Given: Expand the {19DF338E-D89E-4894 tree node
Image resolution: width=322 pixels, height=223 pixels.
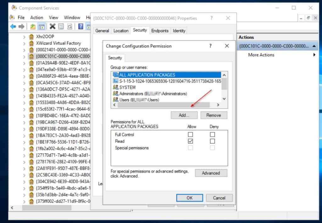Looking at the screenshot, I should [24, 129].
